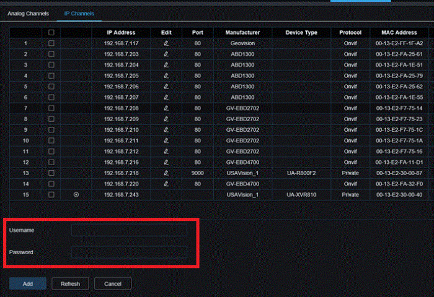This screenshot has width=434, height=297.
Task: Click MAC address 00-13-E2-30-00-40
Action: (399, 194)
